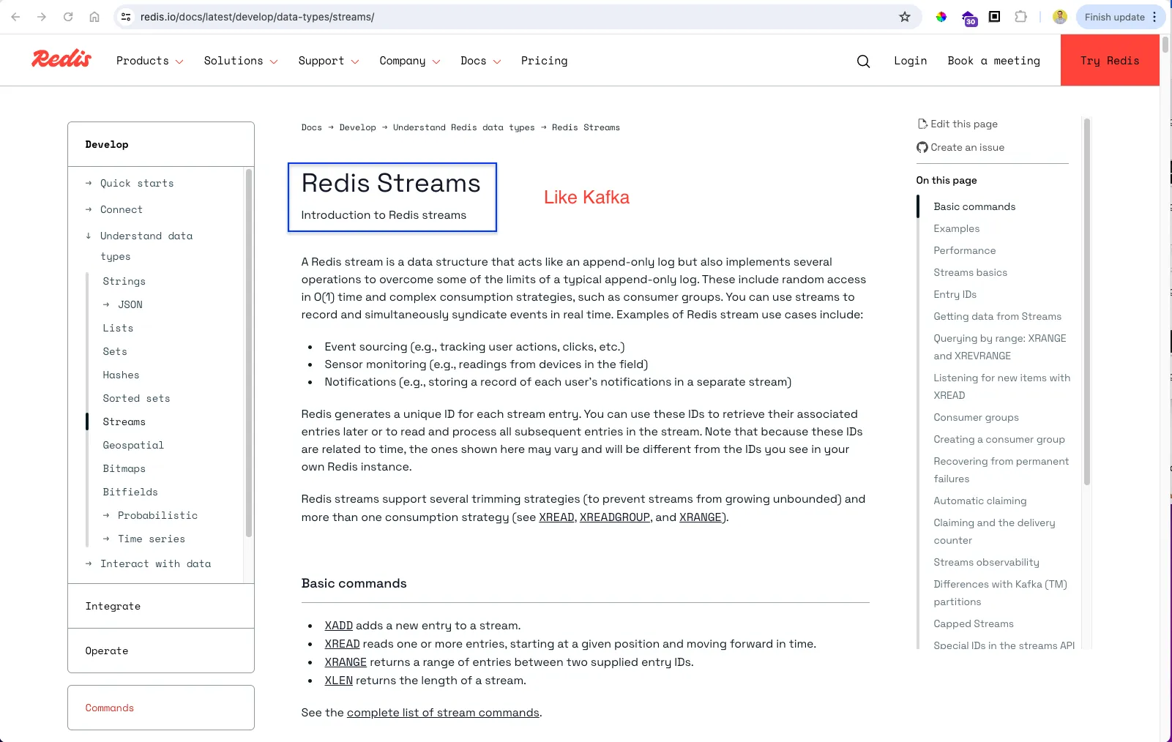The image size is (1172, 742).
Task: Click the browser back arrow
Action: click(x=15, y=17)
